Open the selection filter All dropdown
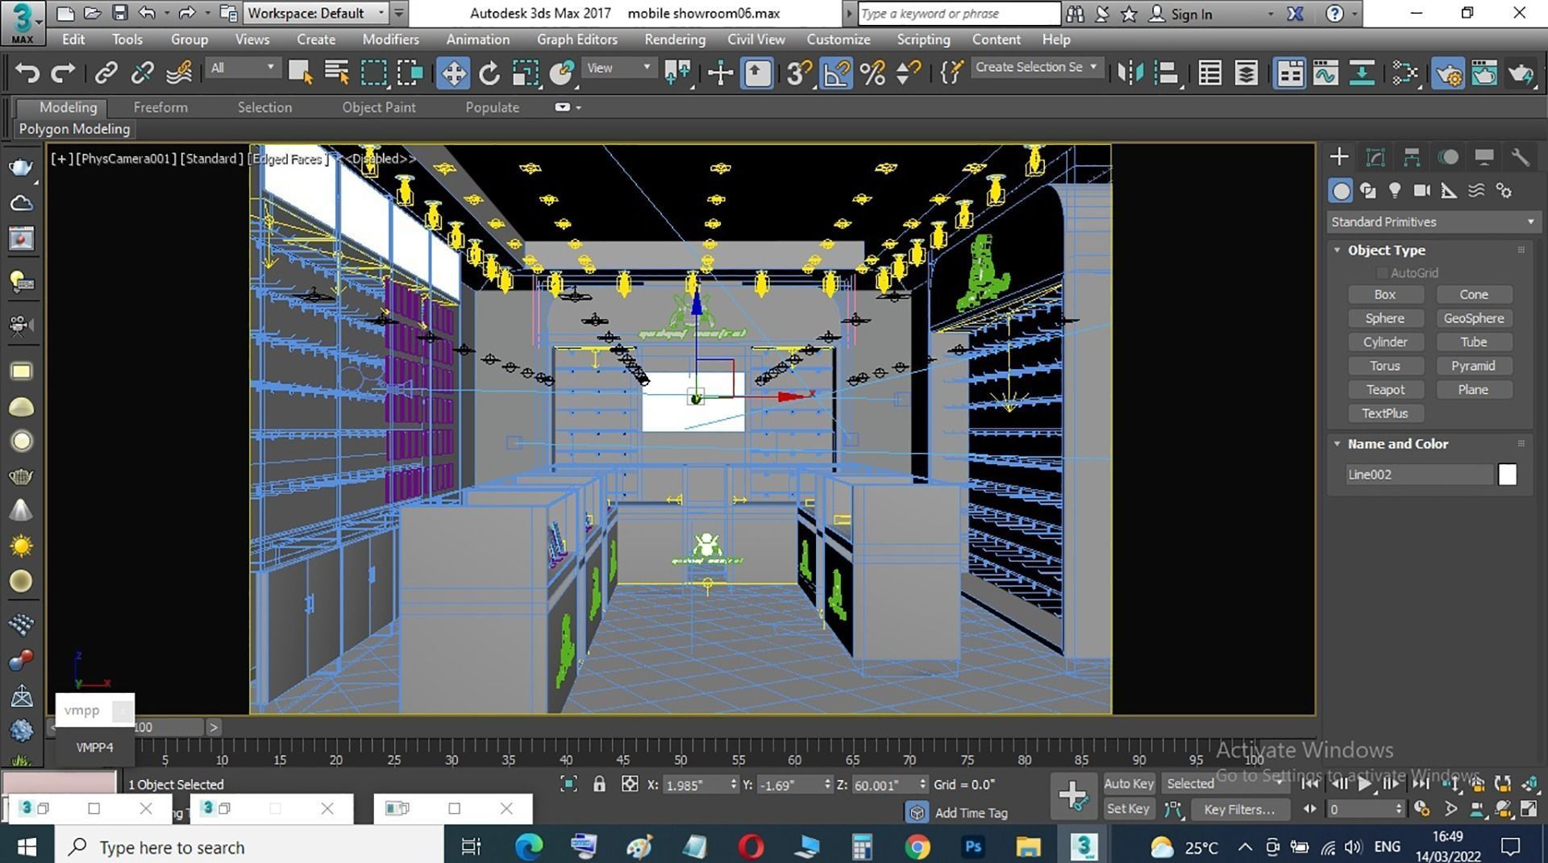This screenshot has height=863, width=1548. pos(243,68)
